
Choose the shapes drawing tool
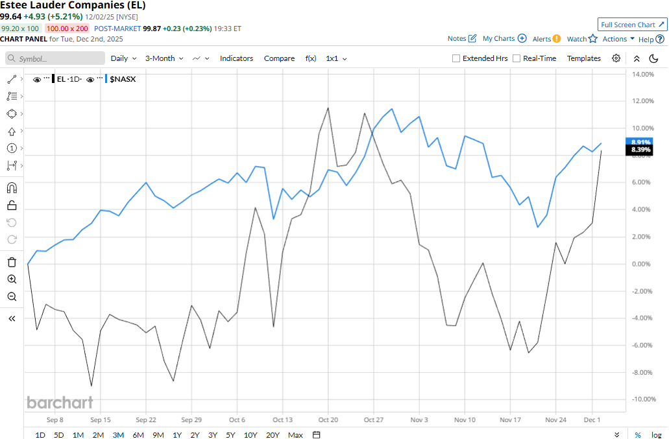12,113
